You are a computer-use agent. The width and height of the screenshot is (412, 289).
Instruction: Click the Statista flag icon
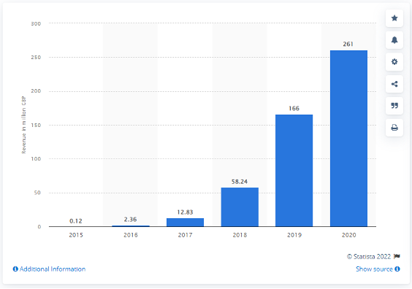tap(397, 256)
